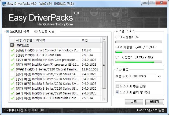
Task: Click the C:\Drivers extraction path field
Action: pyautogui.click(x=143, y=76)
